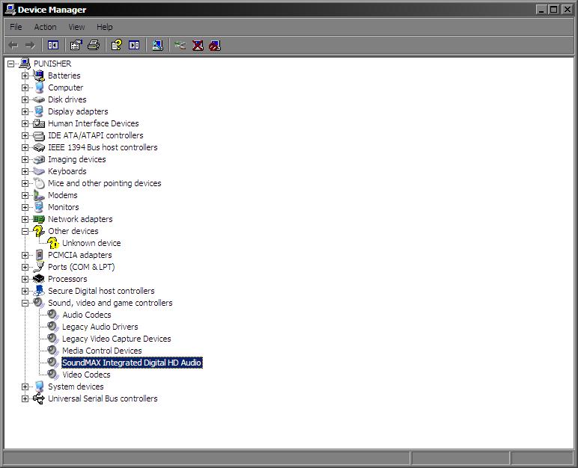The width and height of the screenshot is (578, 468).
Task: Select the Processors label
Action: pyautogui.click(x=67, y=279)
